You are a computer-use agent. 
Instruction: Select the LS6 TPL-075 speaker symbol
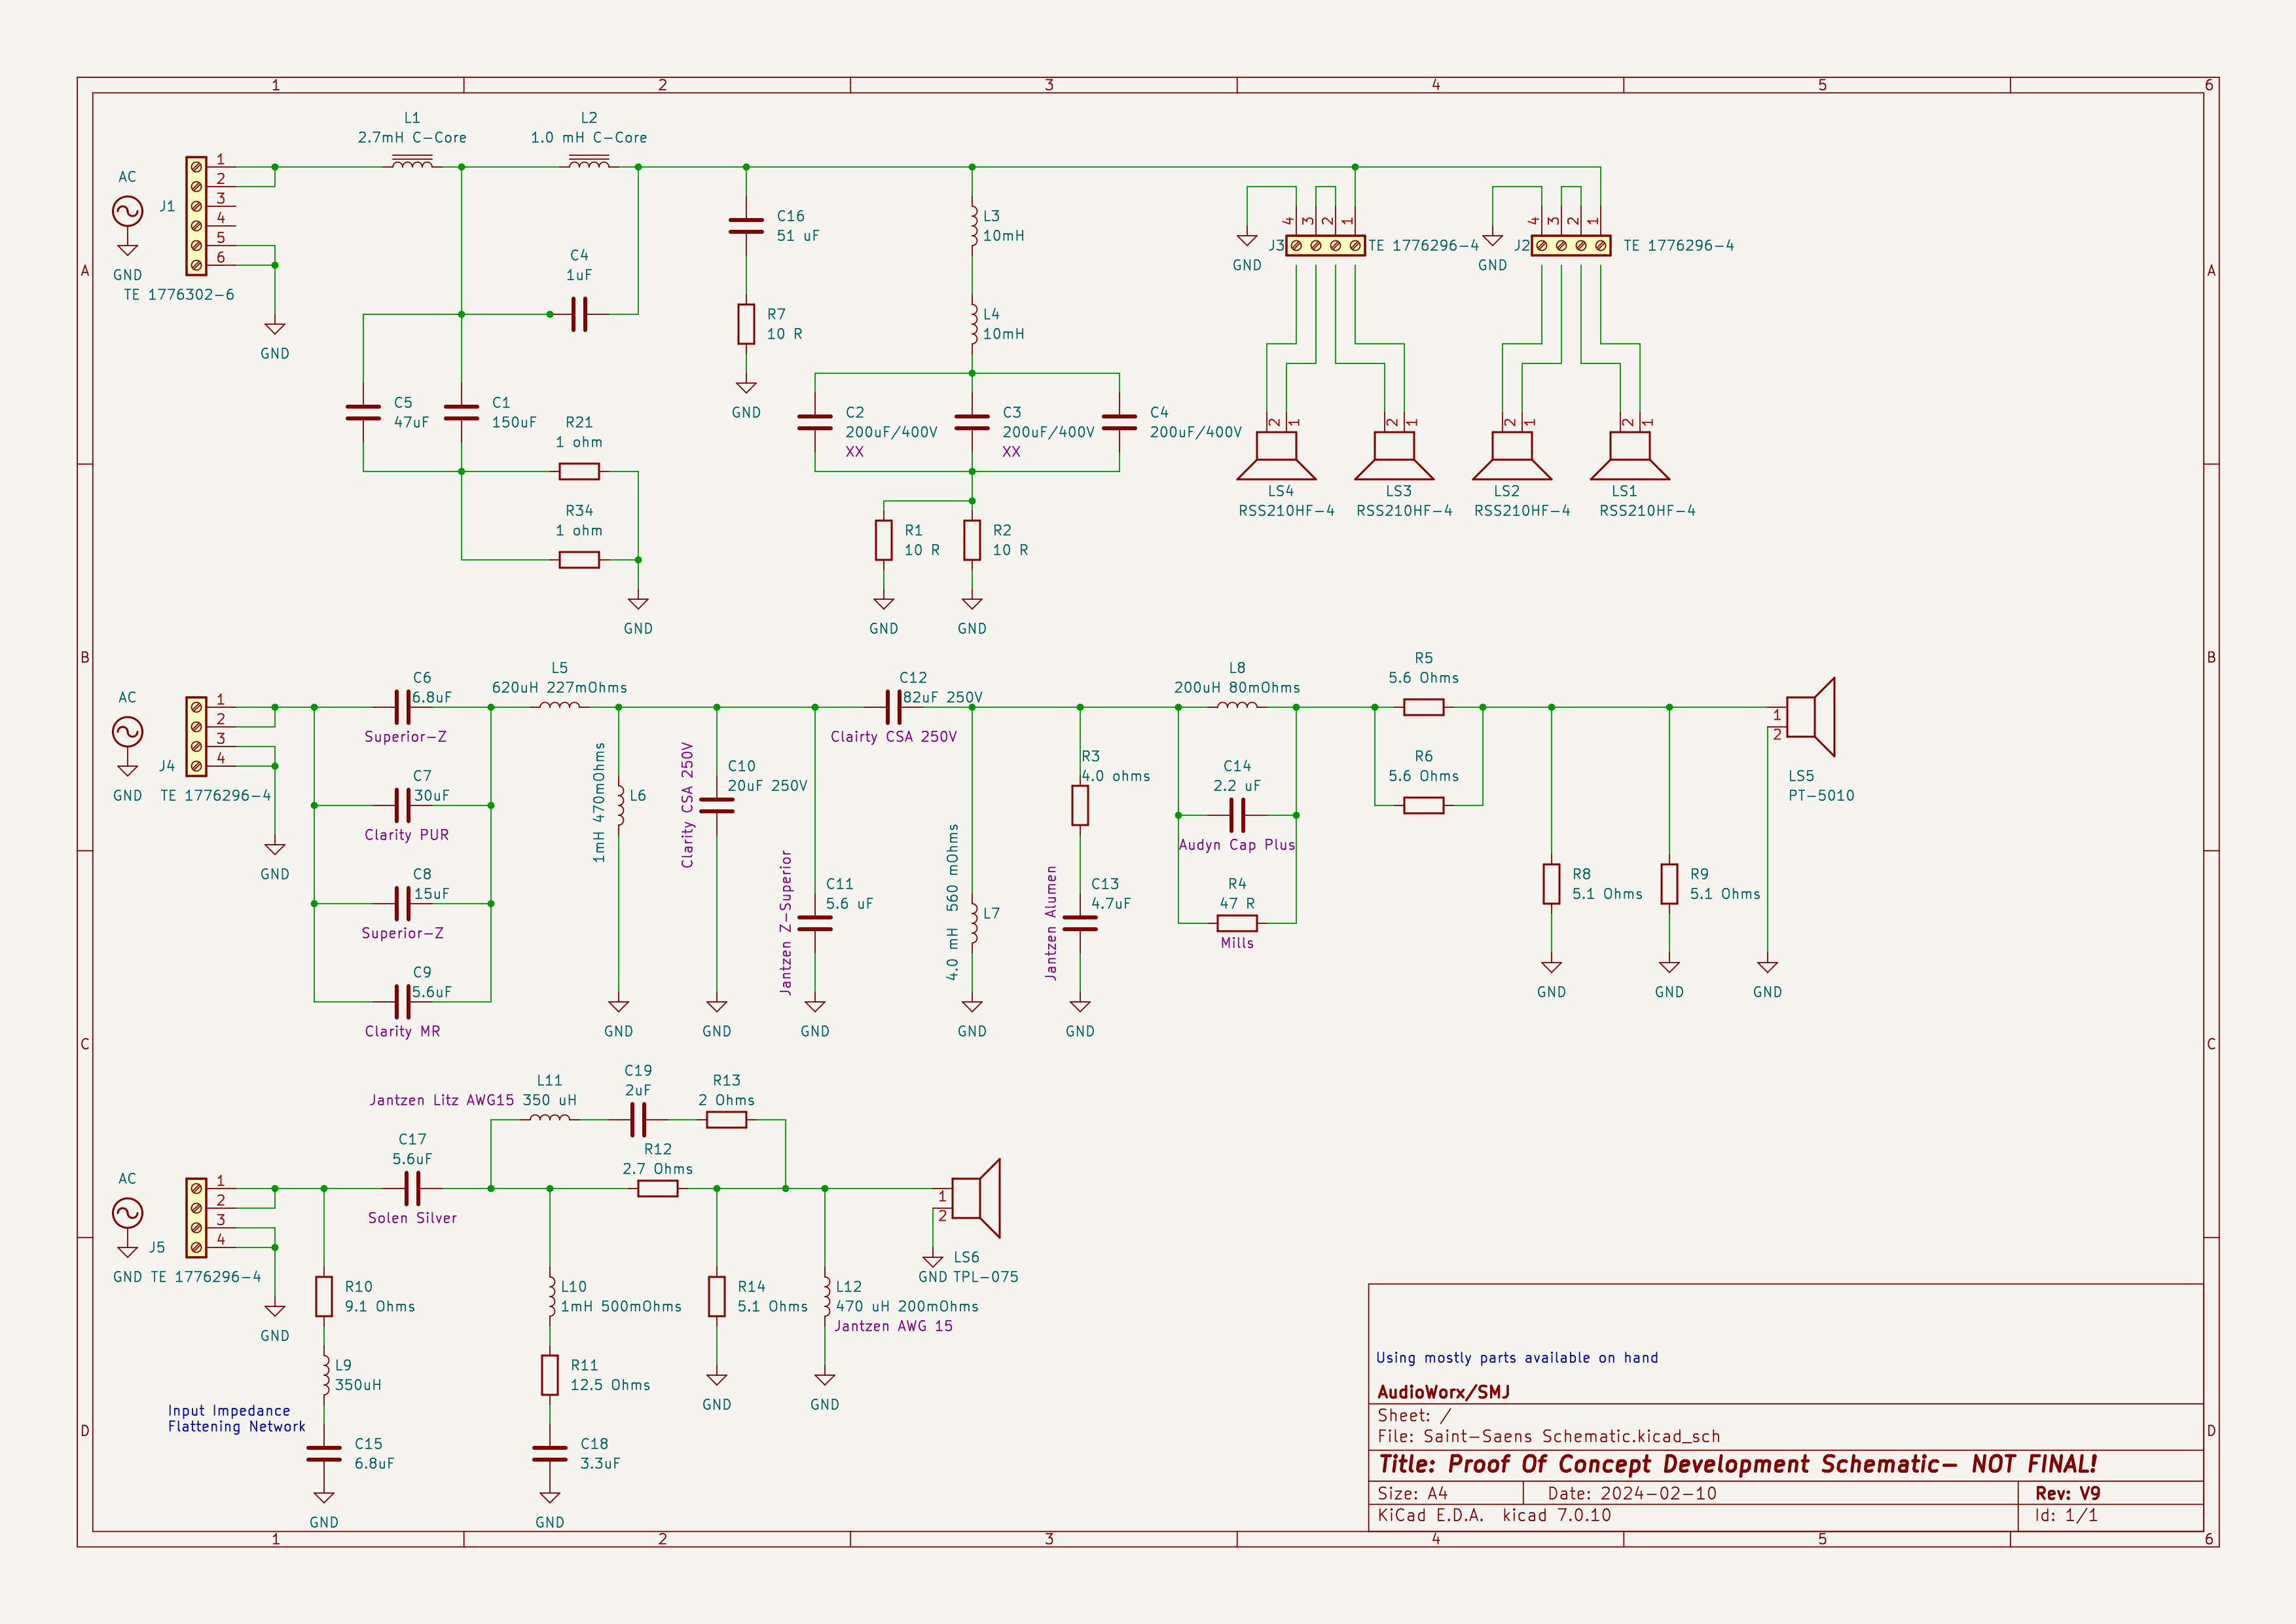coord(976,1198)
